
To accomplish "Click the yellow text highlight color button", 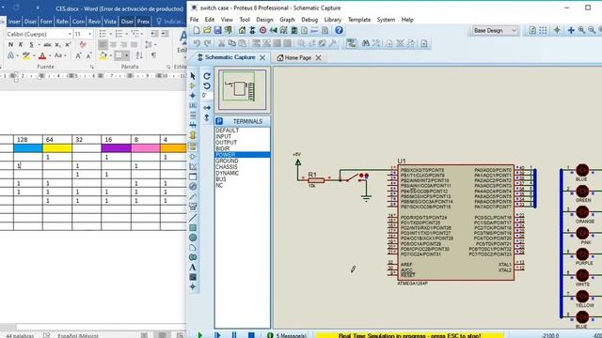I will (x=25, y=56).
